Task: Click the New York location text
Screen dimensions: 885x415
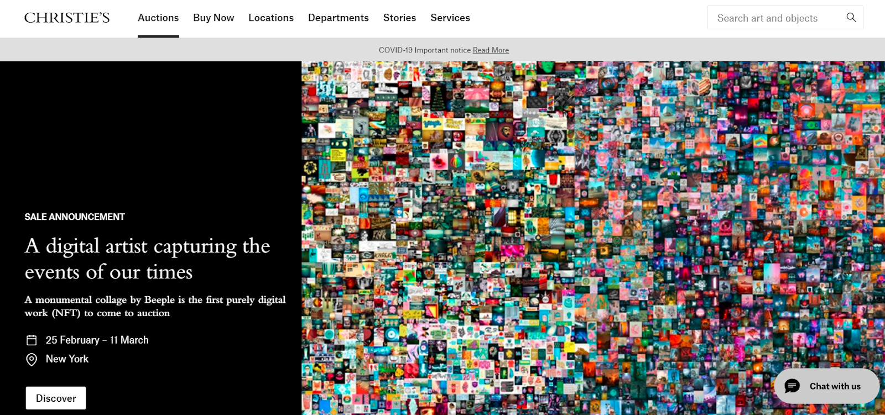Action: pyautogui.click(x=67, y=359)
